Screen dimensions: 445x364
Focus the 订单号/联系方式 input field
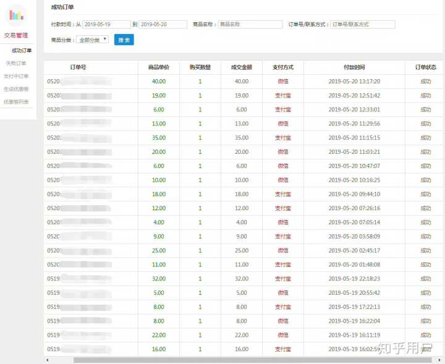coord(362,24)
